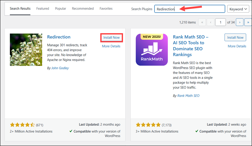
Task: View More Details for Redirection plugin
Action: (111, 46)
